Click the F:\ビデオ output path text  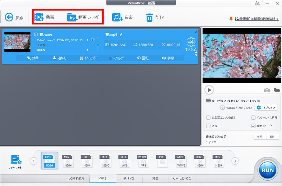coord(211,142)
